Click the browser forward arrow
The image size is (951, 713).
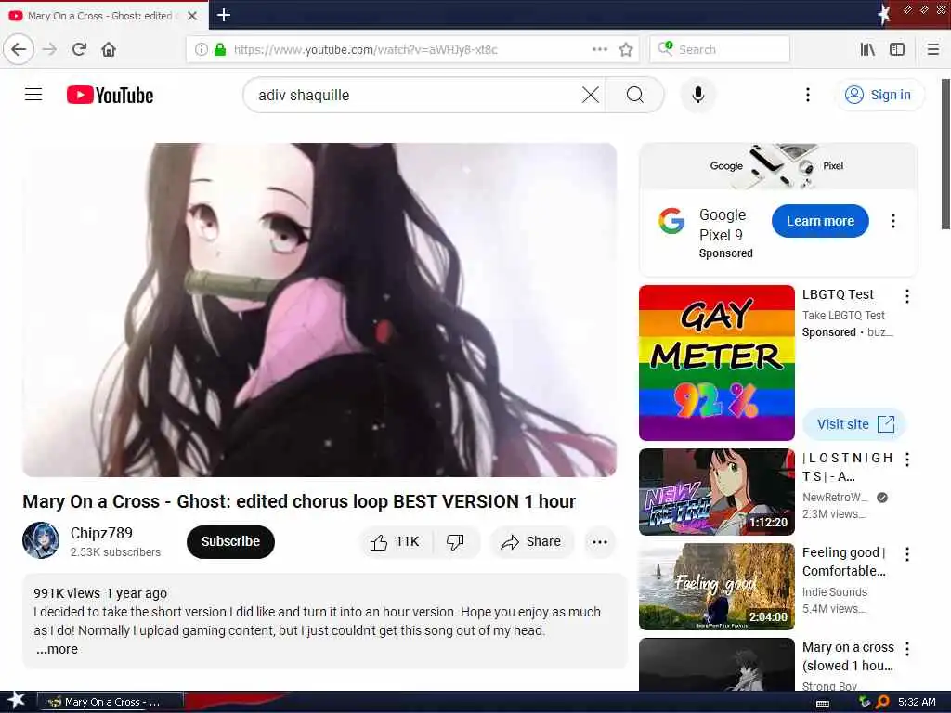50,49
